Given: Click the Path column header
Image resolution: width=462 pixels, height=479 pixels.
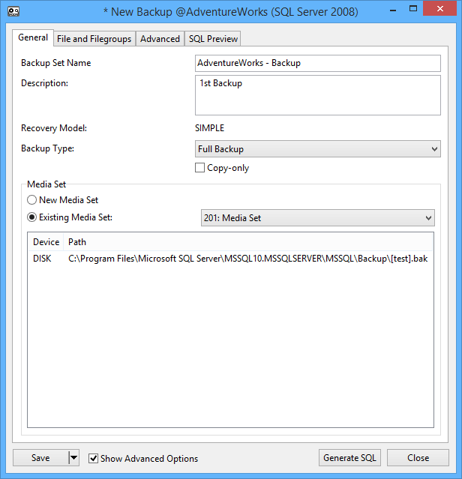Looking at the screenshot, I should 248,242.
